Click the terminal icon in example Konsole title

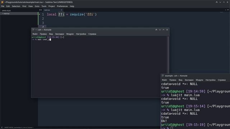pyautogui.click(x=163, y=76)
